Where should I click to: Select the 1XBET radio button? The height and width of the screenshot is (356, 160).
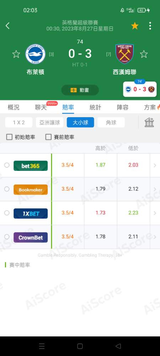(7, 213)
